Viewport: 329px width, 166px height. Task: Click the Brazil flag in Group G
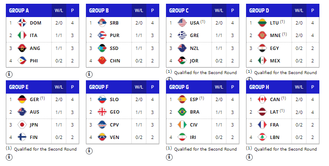(x=182, y=112)
